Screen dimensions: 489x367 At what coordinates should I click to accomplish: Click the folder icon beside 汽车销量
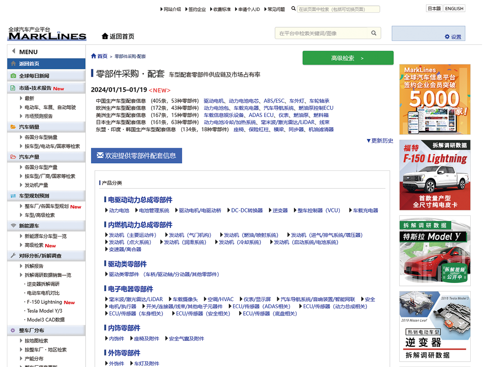tap(13, 127)
